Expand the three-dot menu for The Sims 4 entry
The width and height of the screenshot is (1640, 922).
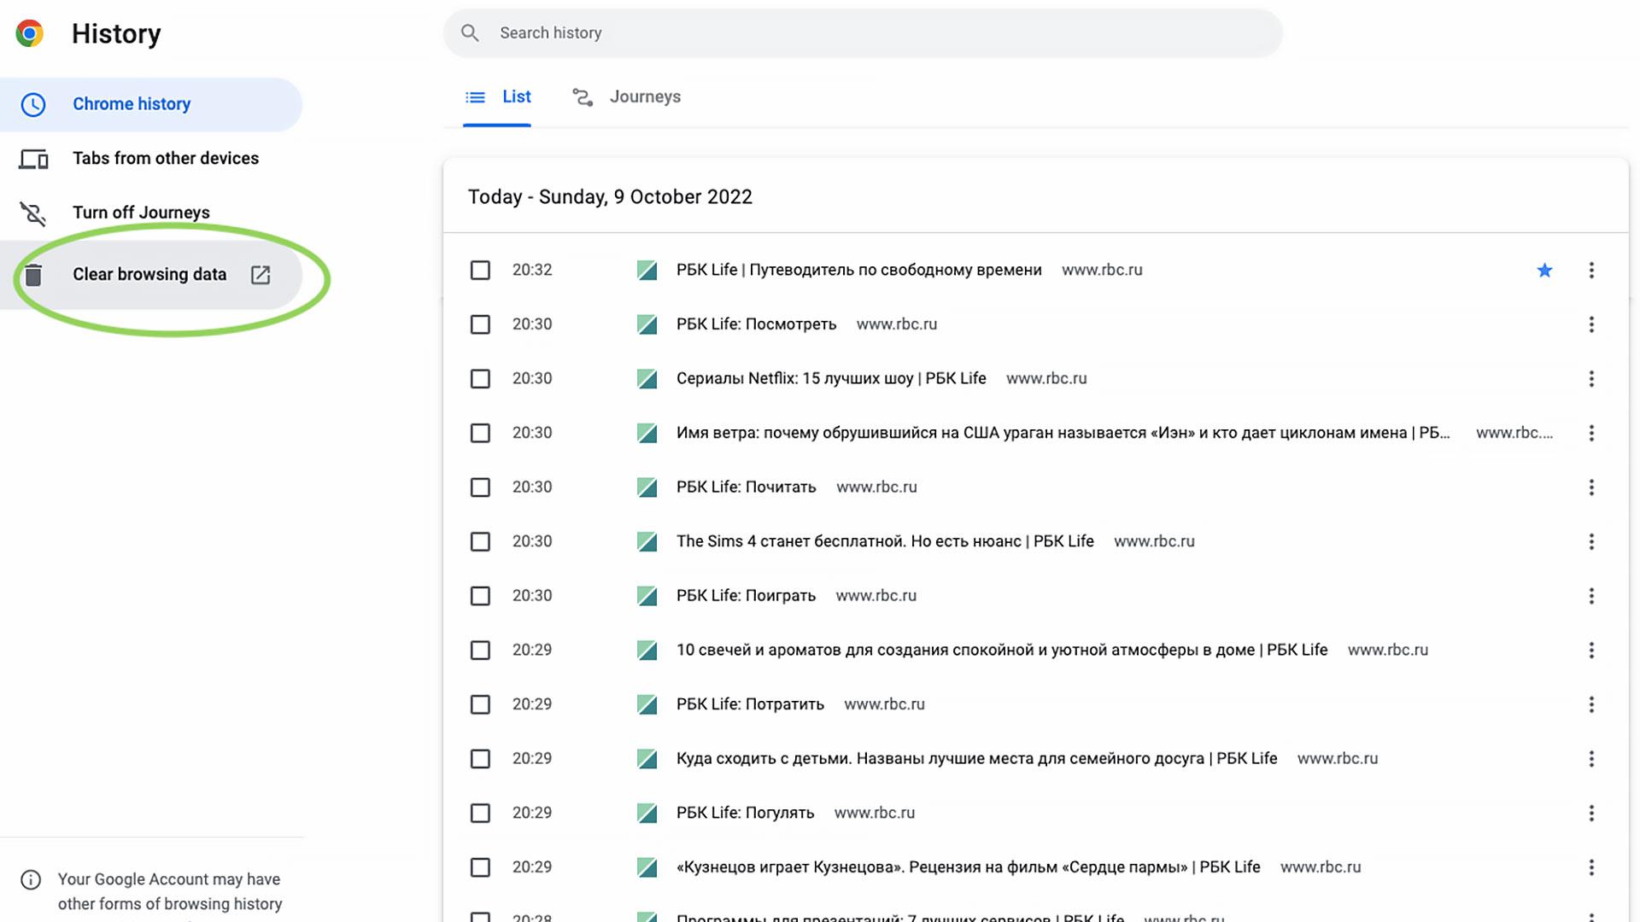[x=1590, y=541]
